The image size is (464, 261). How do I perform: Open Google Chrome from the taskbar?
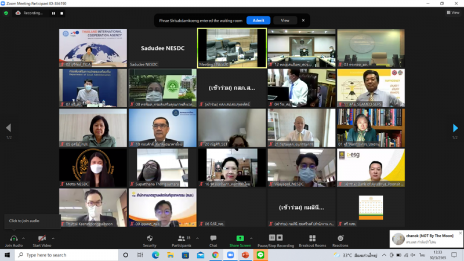[x=215, y=255]
